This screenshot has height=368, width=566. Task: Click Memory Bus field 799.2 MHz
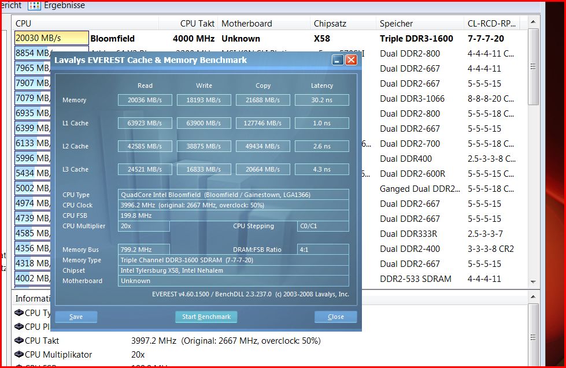click(143, 250)
